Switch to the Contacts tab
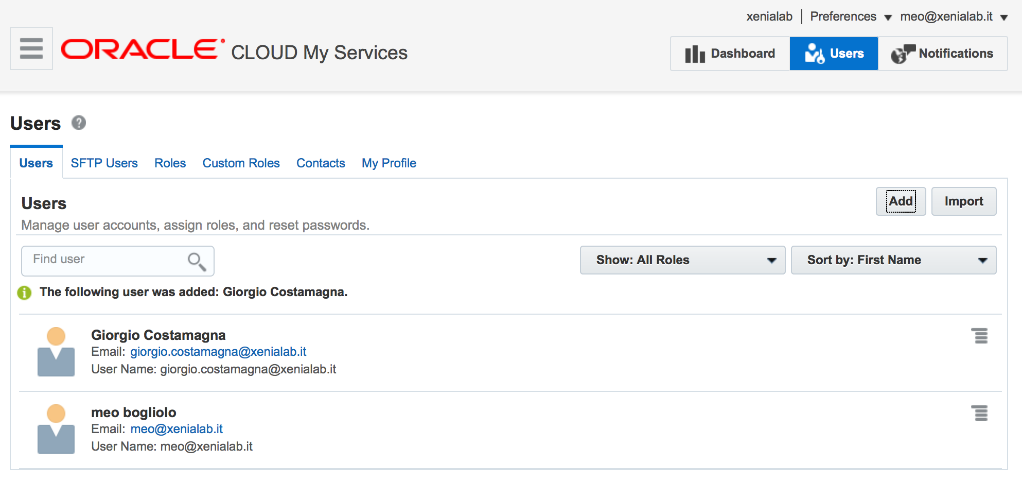Image resolution: width=1022 pixels, height=481 pixels. pos(321,163)
